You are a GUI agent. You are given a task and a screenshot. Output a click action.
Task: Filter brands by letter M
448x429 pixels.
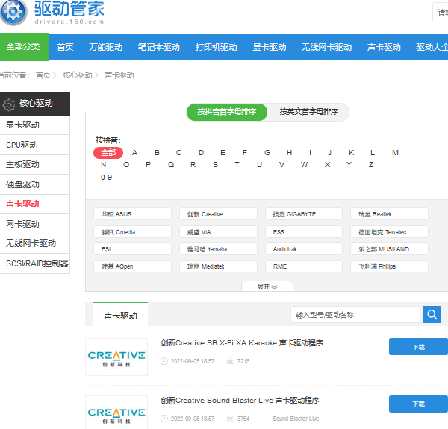point(396,153)
